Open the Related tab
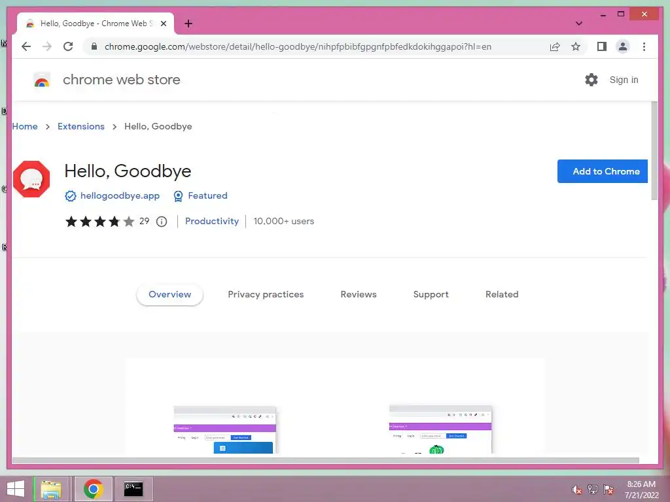The image size is (670, 502). point(502,295)
